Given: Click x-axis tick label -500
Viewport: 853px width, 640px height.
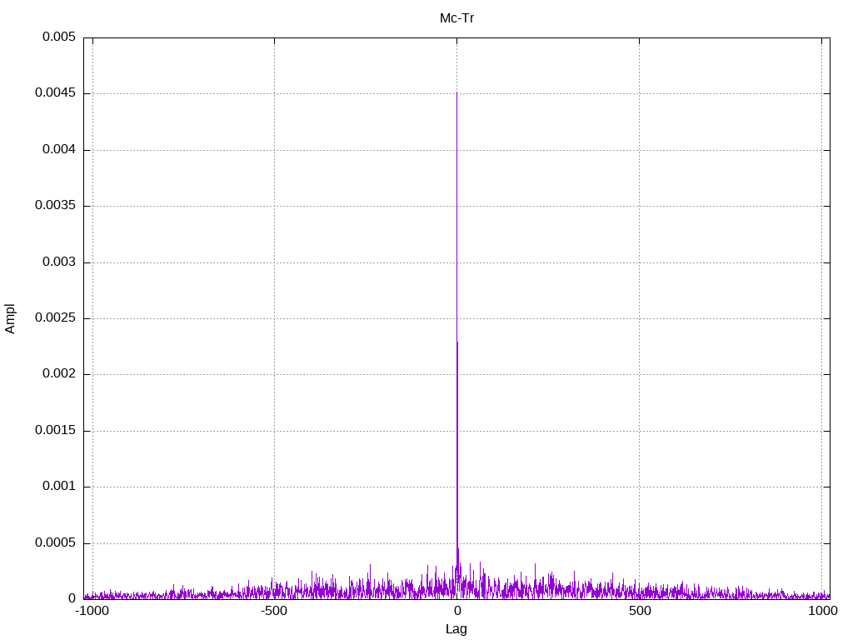Looking at the screenshot, I should 273,611.
